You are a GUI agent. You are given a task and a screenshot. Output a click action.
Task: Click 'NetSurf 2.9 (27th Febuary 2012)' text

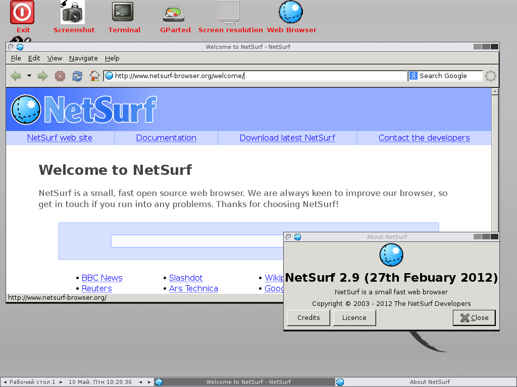click(x=391, y=278)
